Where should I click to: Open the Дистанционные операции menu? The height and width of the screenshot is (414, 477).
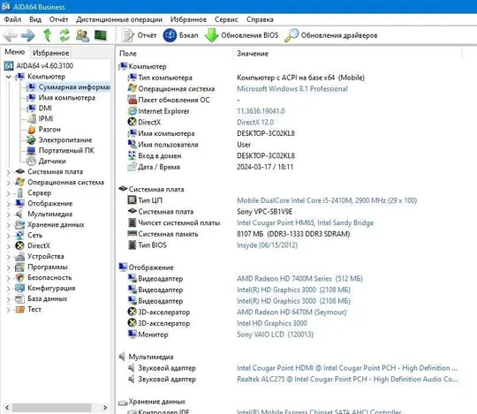[119, 19]
